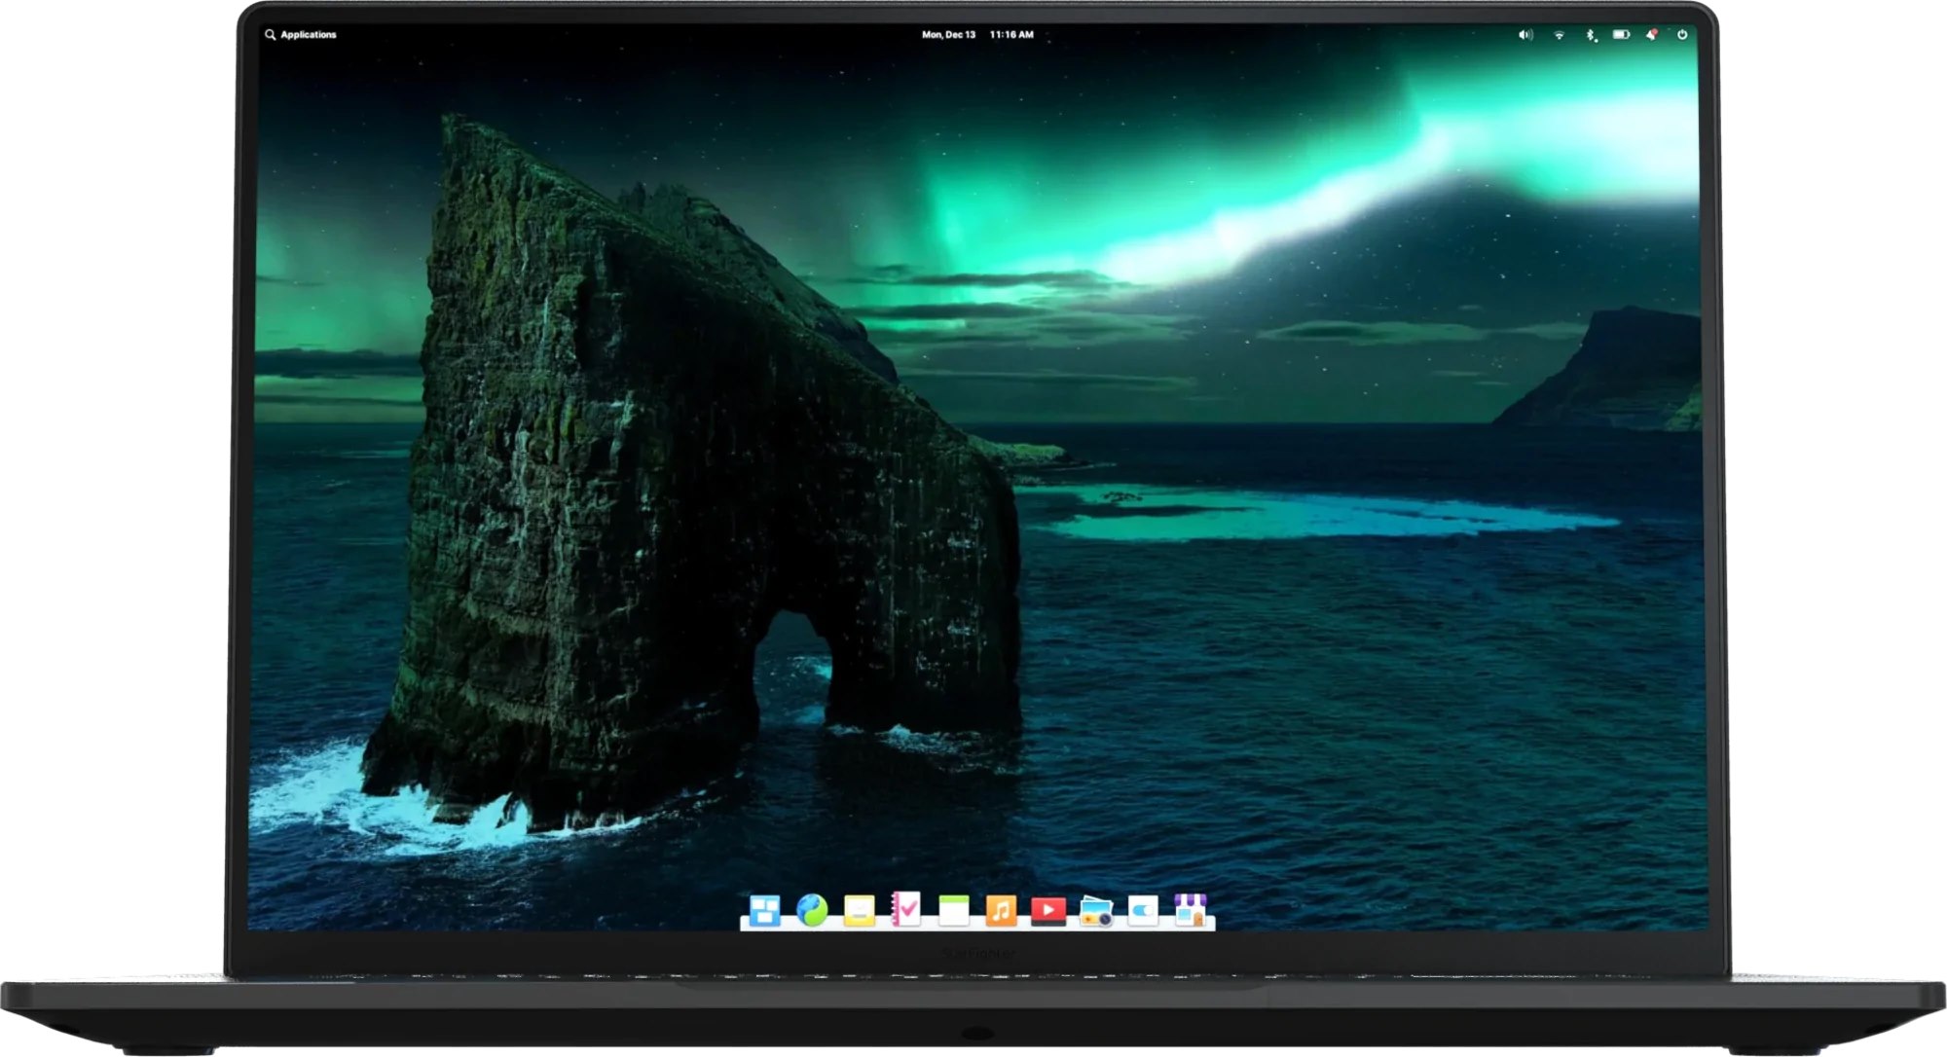Viewport: 1947px width, 1057px height.
Task: Open Multitasking View from the dock
Action: [x=764, y=911]
